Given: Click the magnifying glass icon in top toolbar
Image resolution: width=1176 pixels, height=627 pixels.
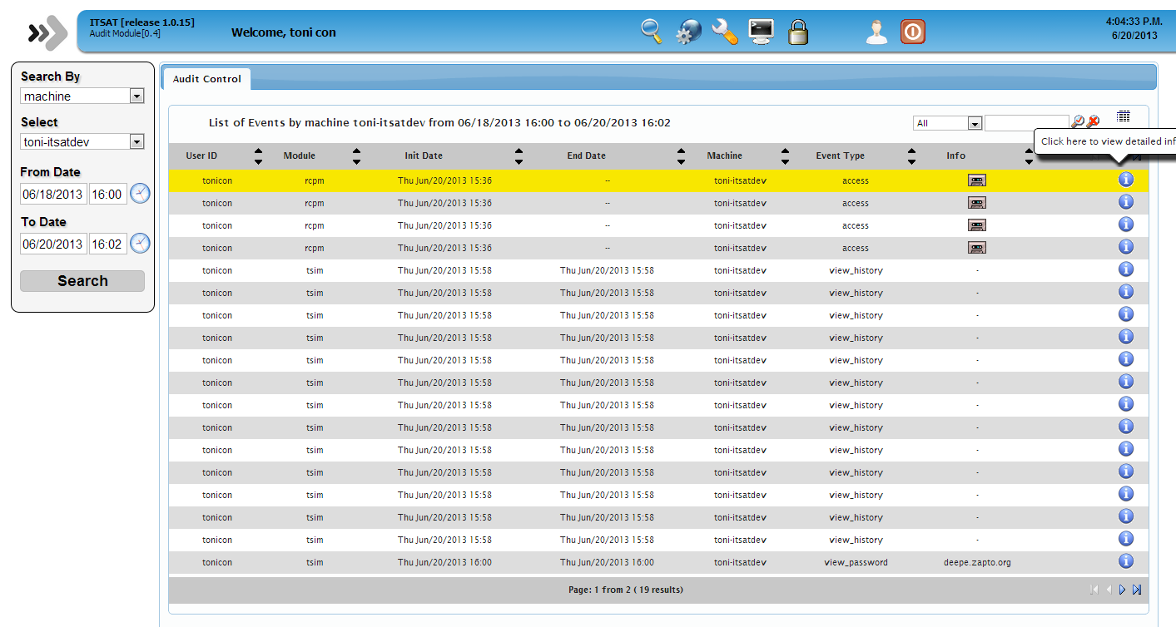Looking at the screenshot, I should [x=651, y=32].
